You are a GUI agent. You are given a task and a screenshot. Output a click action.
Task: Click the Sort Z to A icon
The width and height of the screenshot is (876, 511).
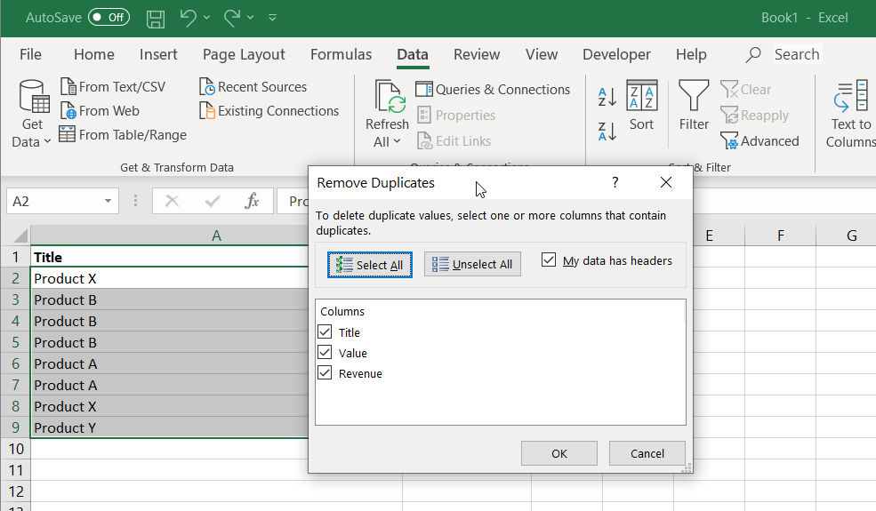click(x=607, y=132)
